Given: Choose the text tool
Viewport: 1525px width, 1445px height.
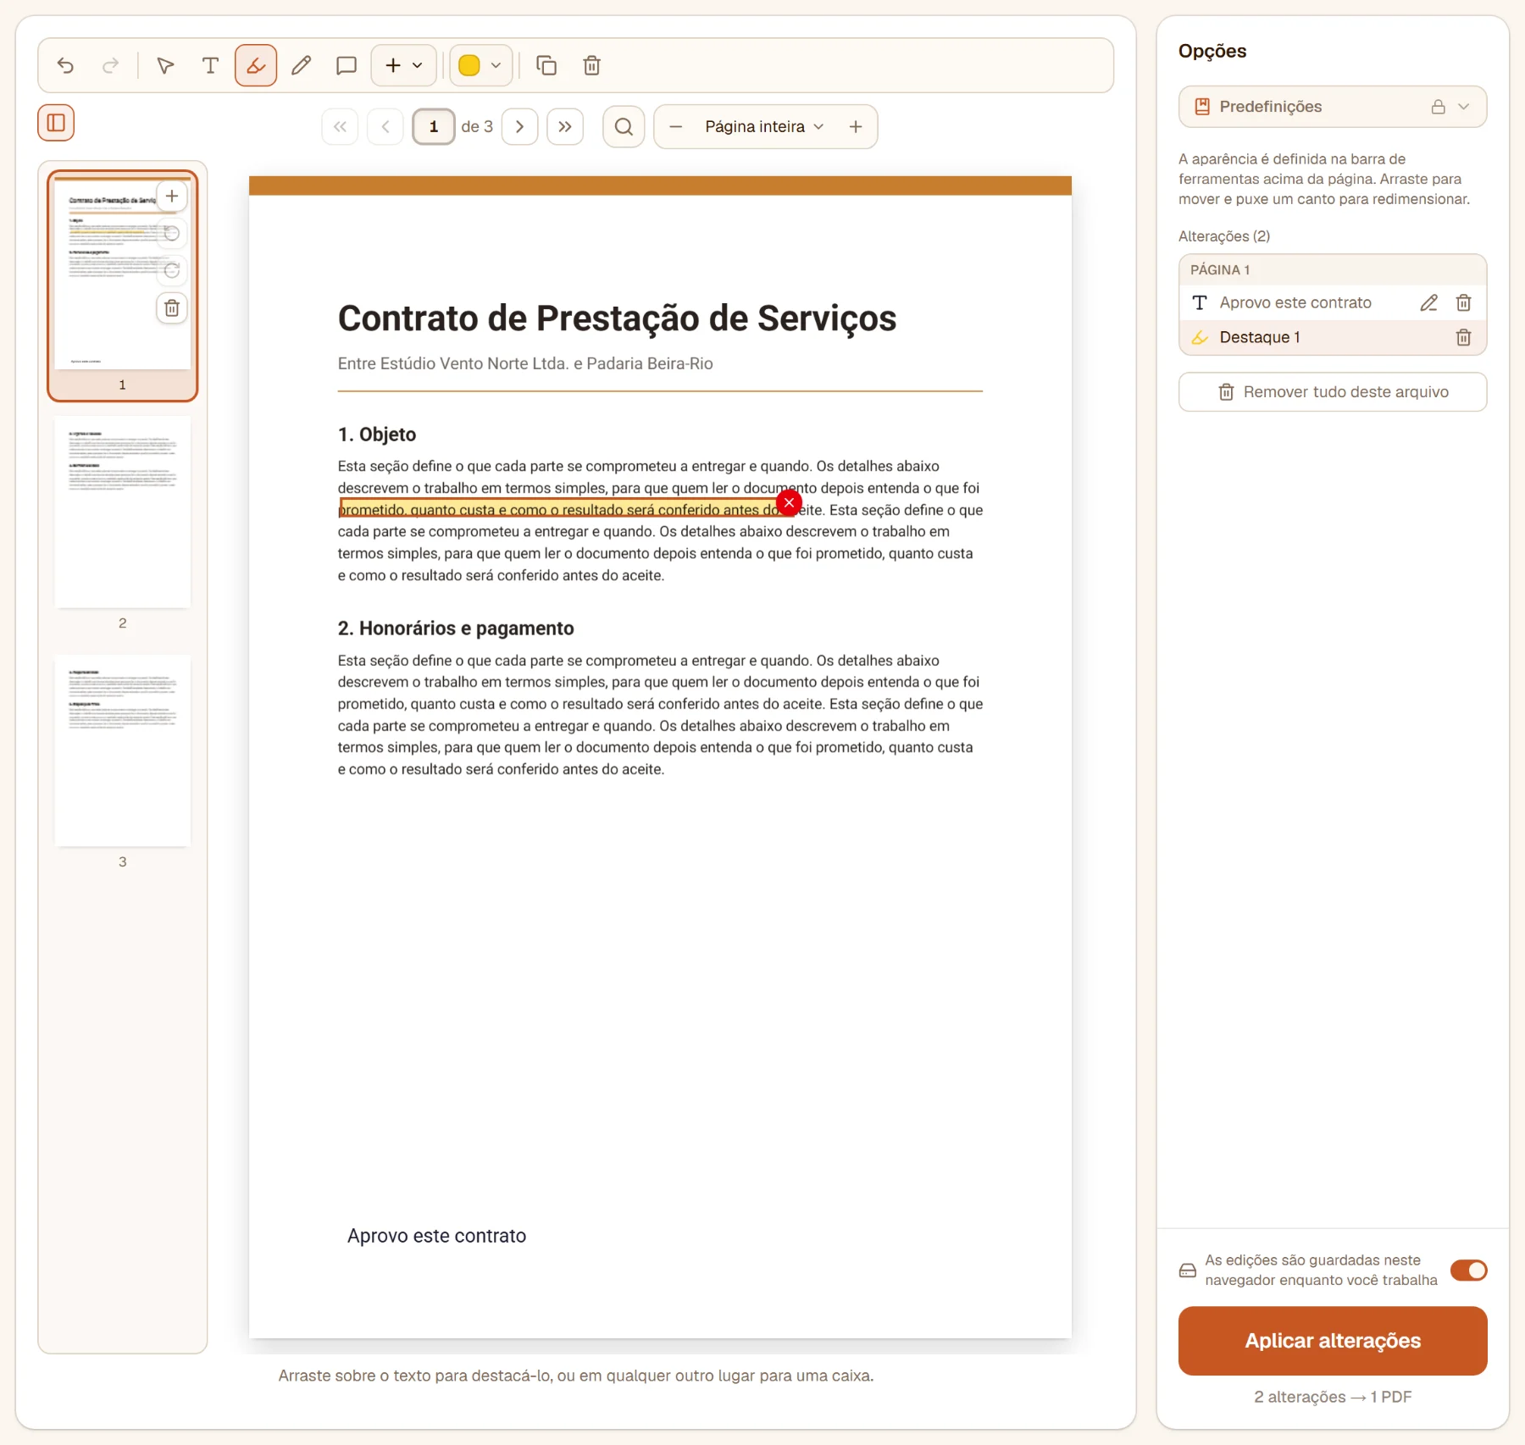Looking at the screenshot, I should pos(210,65).
